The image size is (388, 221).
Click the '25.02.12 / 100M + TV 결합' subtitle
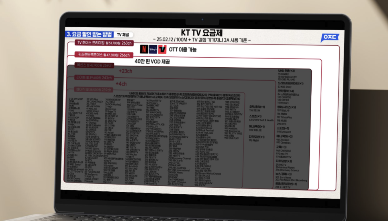202,40
